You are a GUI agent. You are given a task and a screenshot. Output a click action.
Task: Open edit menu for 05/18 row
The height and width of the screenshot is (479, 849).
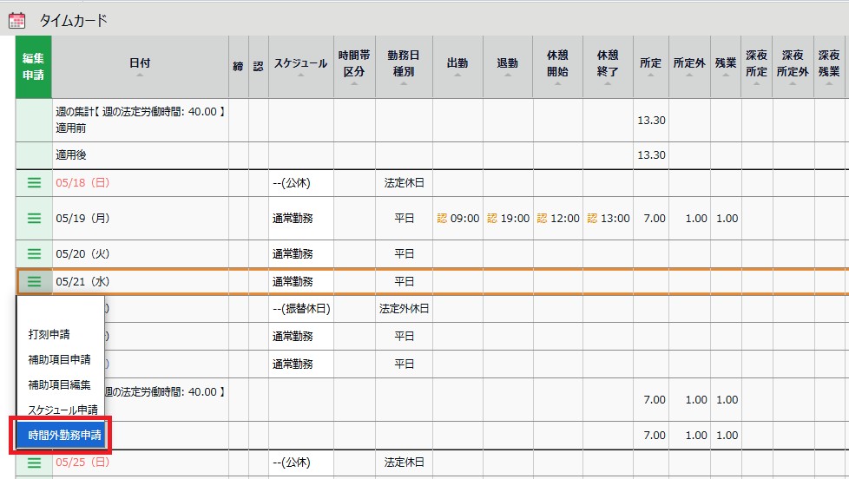(x=34, y=183)
